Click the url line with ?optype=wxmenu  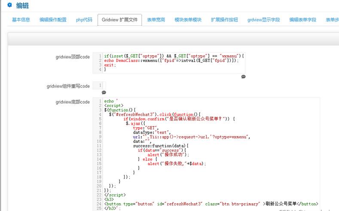pos(192,137)
